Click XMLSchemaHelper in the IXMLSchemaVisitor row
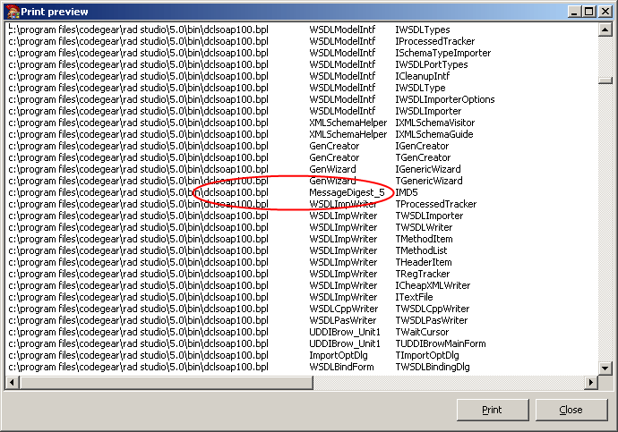 [348, 123]
